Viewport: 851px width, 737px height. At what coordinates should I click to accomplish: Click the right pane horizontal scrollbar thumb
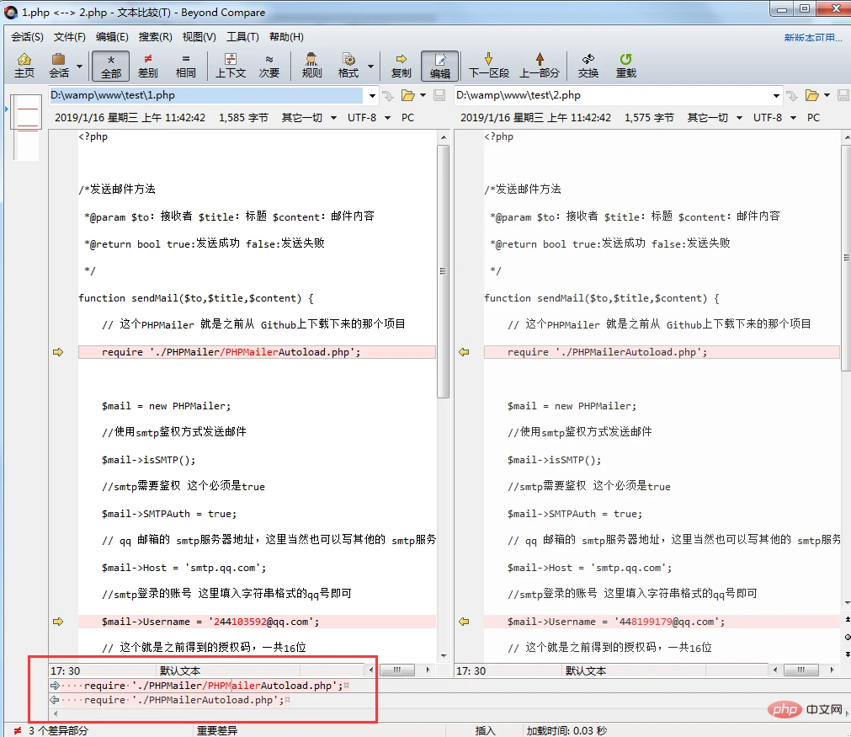pyautogui.click(x=801, y=670)
